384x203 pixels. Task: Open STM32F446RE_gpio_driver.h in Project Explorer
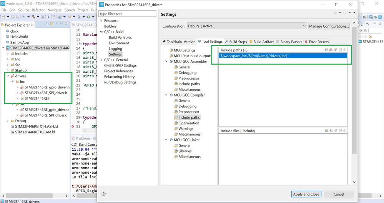pyautogui.click(x=47, y=87)
